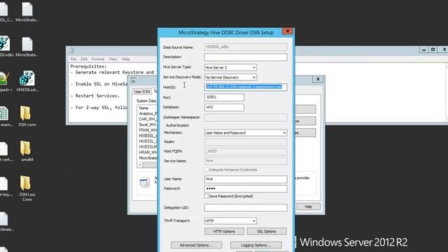Close the Hive ODBC Driver DSN Setup dialog
This screenshot has width=448, height=252.
(x=288, y=31)
